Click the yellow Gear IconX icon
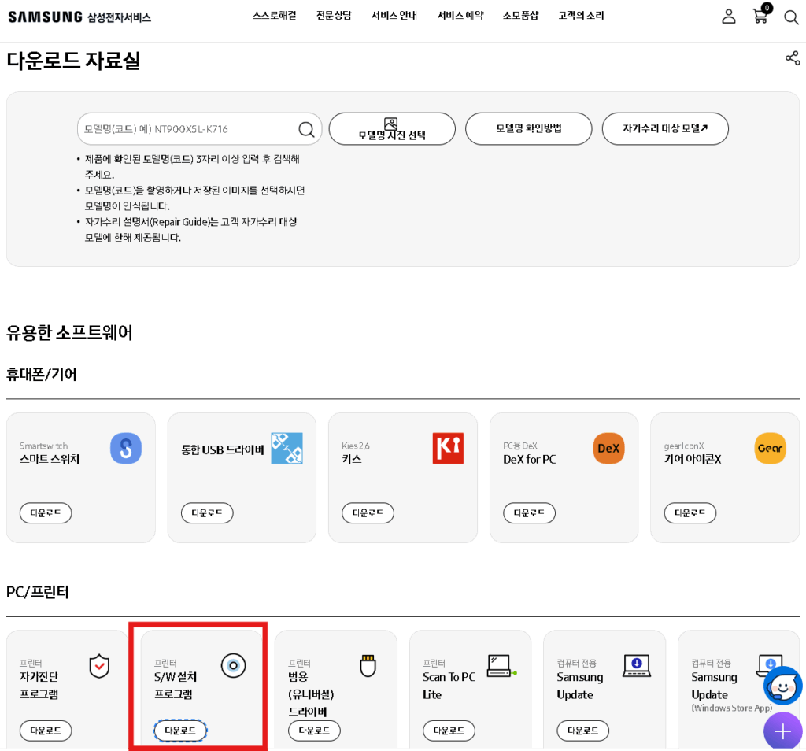 coord(770,448)
